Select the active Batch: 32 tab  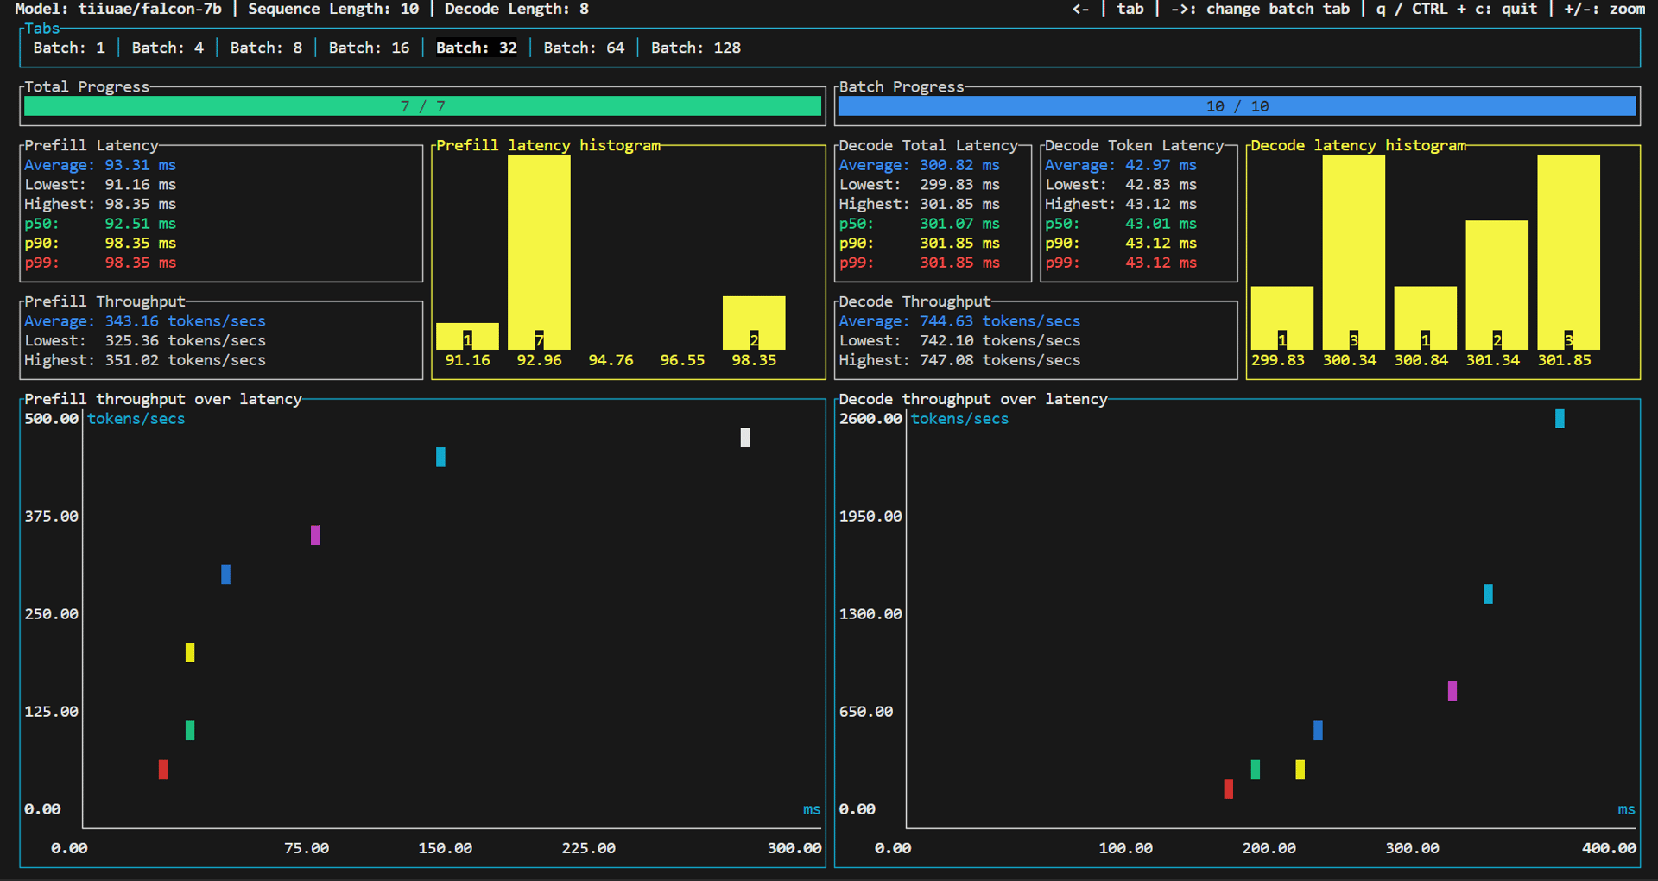pos(477,48)
